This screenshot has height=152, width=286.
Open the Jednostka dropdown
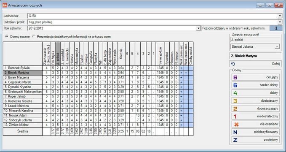pyautogui.click(x=280, y=16)
